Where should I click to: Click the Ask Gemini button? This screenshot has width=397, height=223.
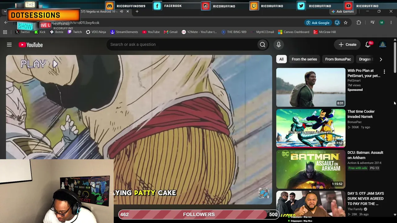click(x=342, y=11)
